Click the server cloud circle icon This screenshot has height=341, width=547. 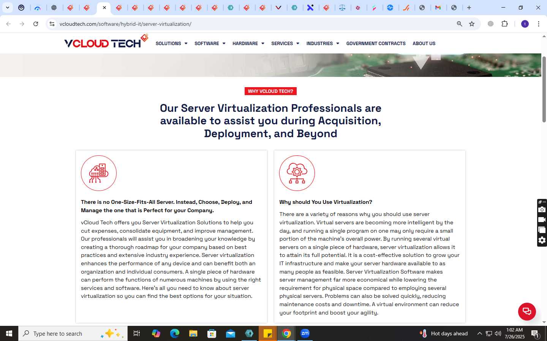[x=99, y=173]
